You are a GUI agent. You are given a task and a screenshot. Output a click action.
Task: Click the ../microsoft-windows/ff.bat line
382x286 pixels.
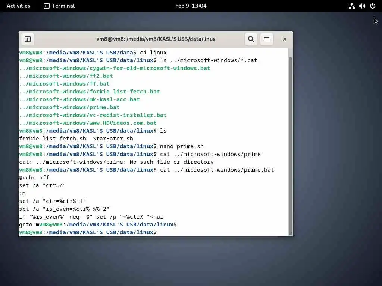(64, 84)
